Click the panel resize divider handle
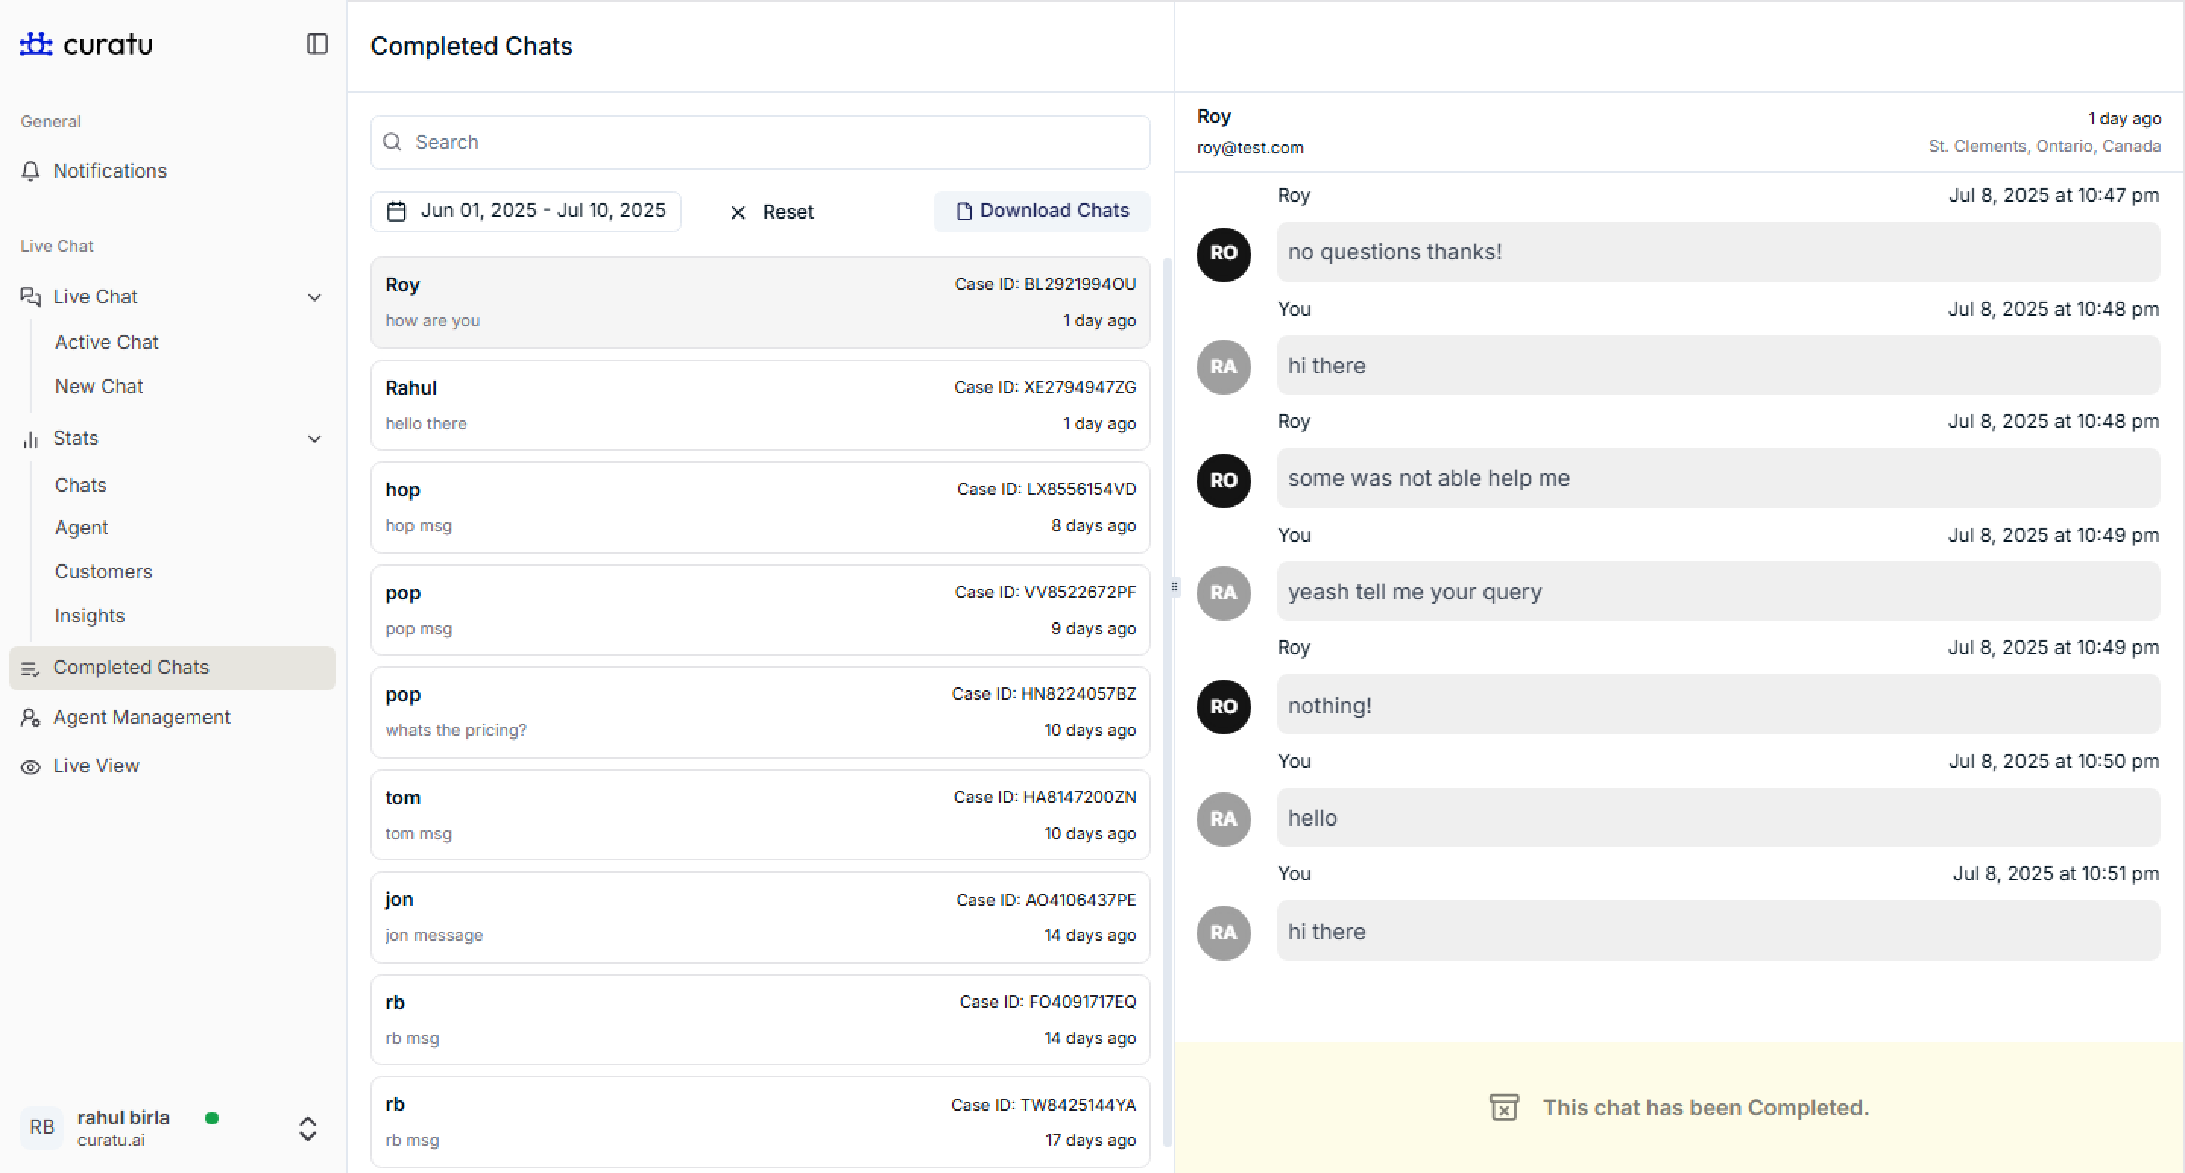The image size is (2185, 1173). (x=1174, y=586)
